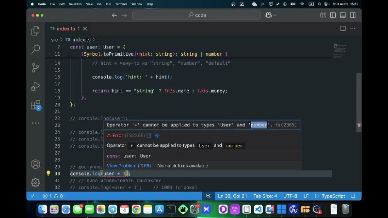388x218 pixels.
Task: Open the Help menu
Action: pyautogui.click(x=149, y=4)
